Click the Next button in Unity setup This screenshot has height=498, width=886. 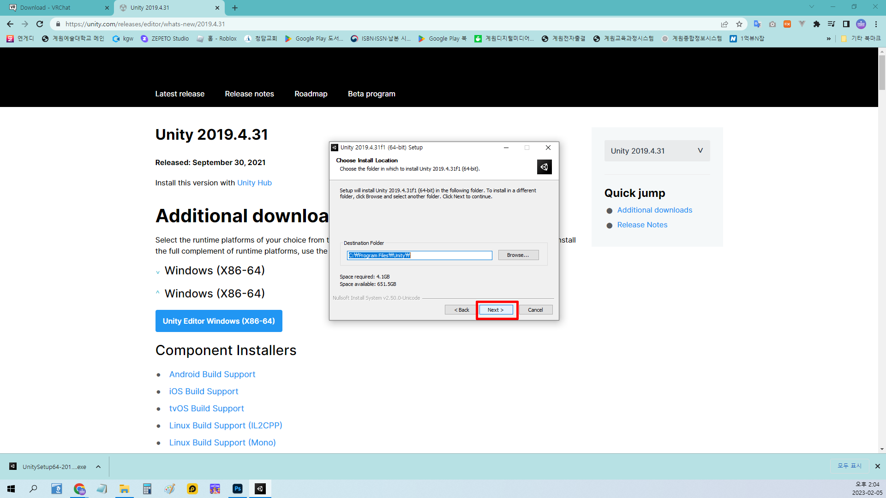pyautogui.click(x=496, y=310)
